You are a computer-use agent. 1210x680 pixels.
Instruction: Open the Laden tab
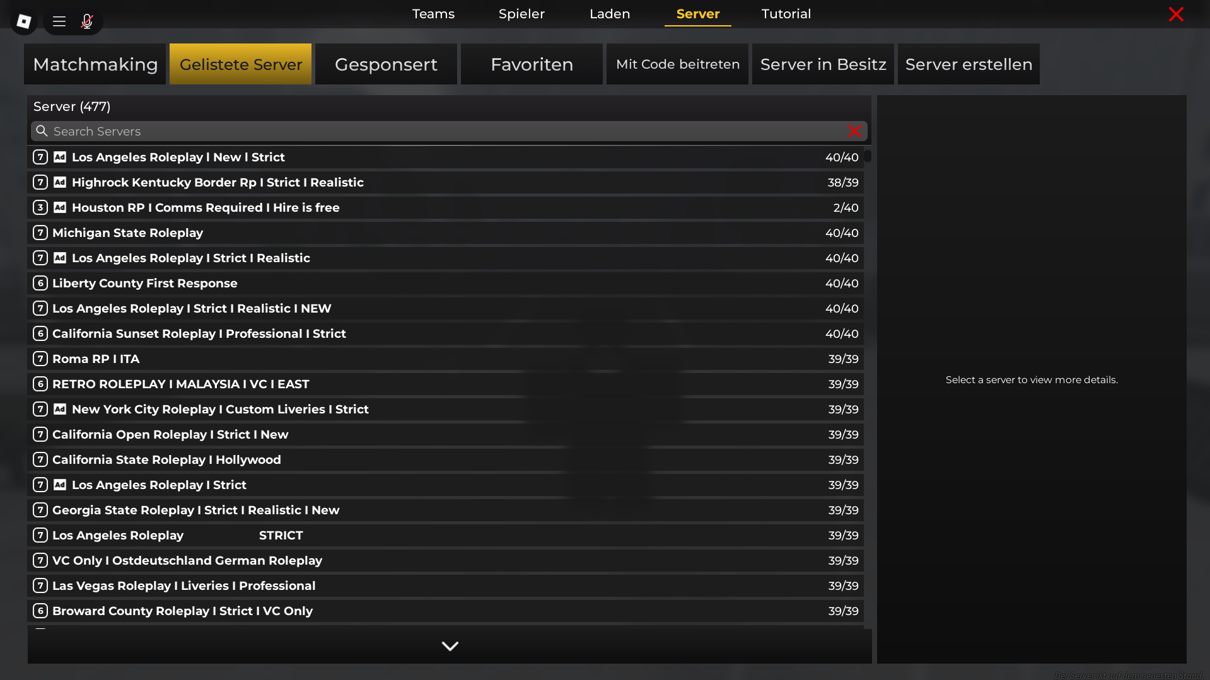(x=610, y=14)
